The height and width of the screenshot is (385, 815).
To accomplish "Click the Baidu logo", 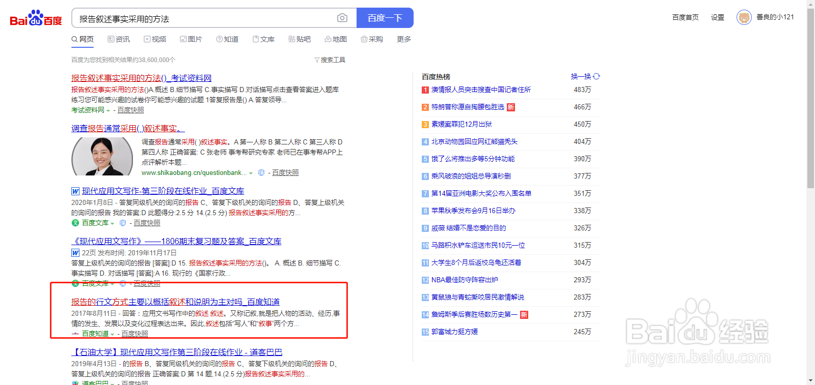I will (x=36, y=18).
